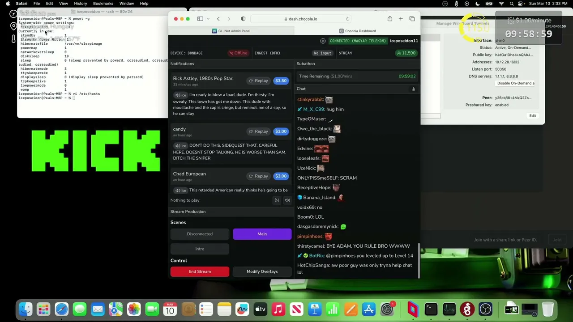Click the BotRix chat username

pos(316,256)
